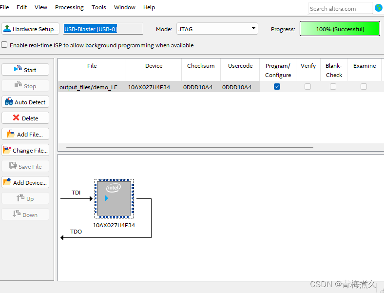Open the Help menu
Viewport: 384px width, 293px height.
[x=149, y=7]
